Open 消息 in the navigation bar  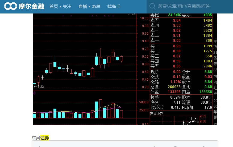96,7
